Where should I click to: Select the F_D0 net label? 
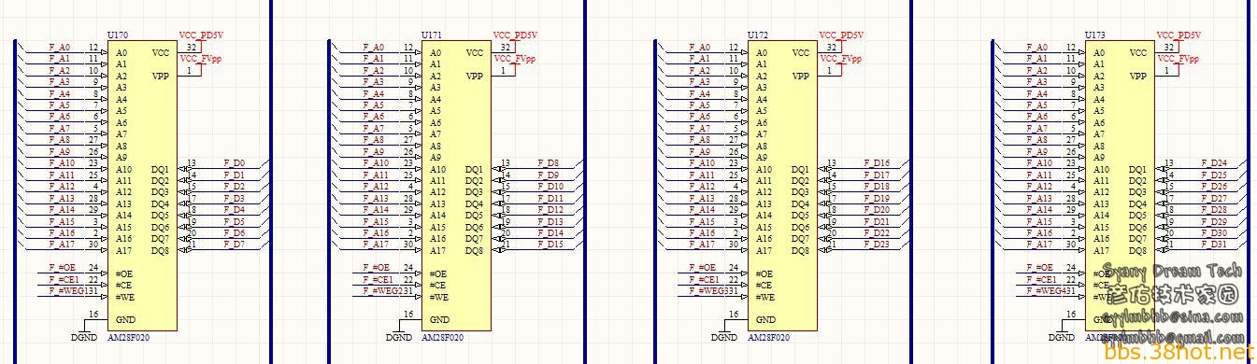pyautogui.click(x=235, y=163)
